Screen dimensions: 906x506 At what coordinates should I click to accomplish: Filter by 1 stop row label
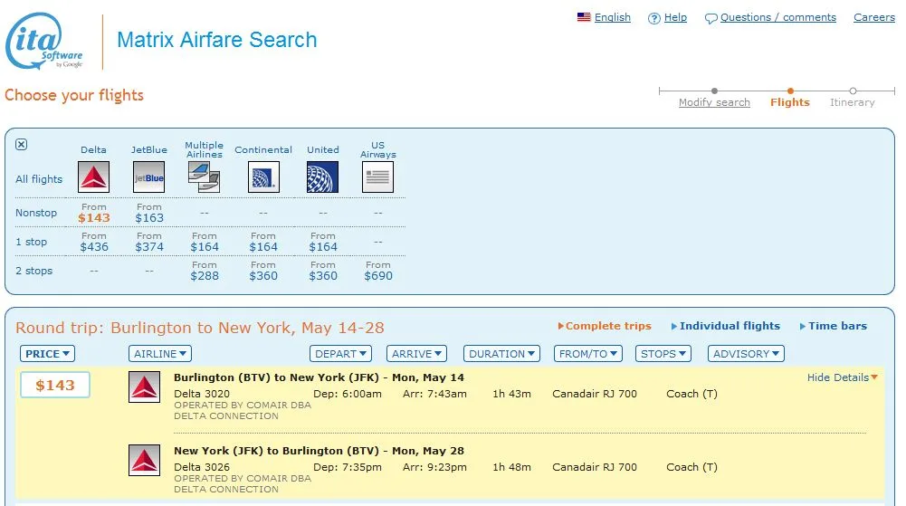point(31,242)
